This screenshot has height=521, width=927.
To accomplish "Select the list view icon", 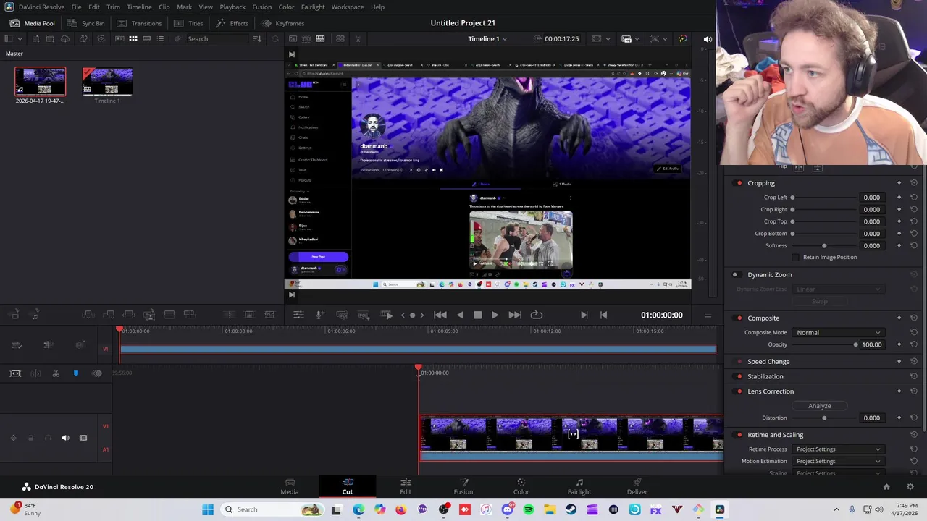I will point(160,38).
